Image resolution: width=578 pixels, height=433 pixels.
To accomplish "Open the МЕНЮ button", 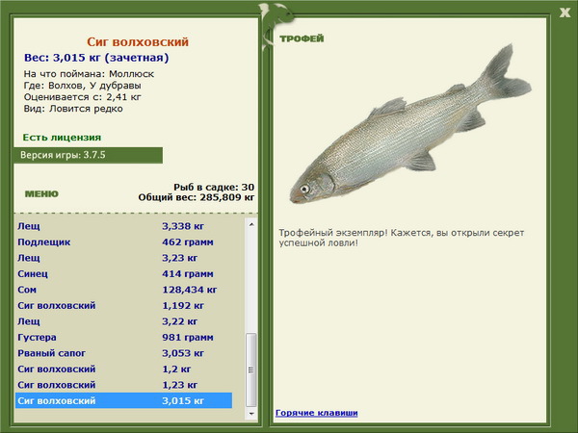I will (x=41, y=194).
